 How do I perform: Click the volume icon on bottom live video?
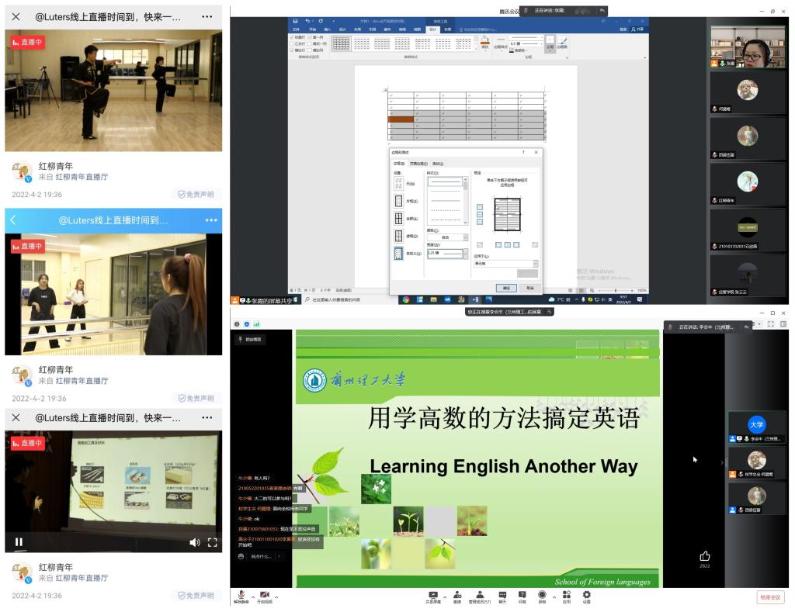point(194,542)
